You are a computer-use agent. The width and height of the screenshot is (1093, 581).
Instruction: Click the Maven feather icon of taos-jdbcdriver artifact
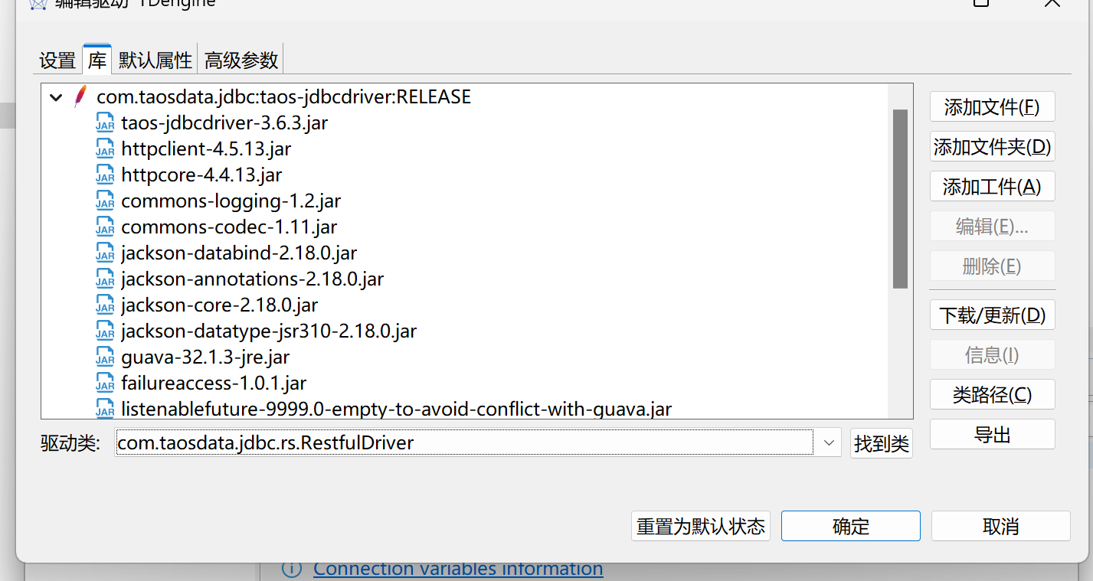tap(80, 96)
